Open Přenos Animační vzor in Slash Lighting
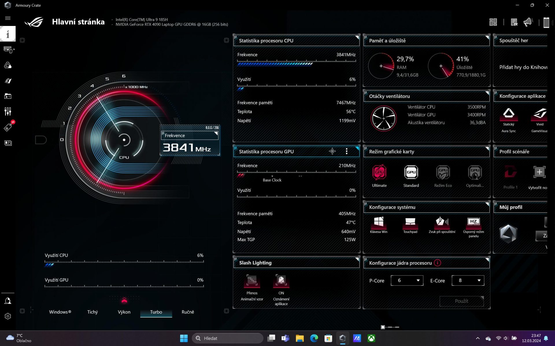 (252, 288)
